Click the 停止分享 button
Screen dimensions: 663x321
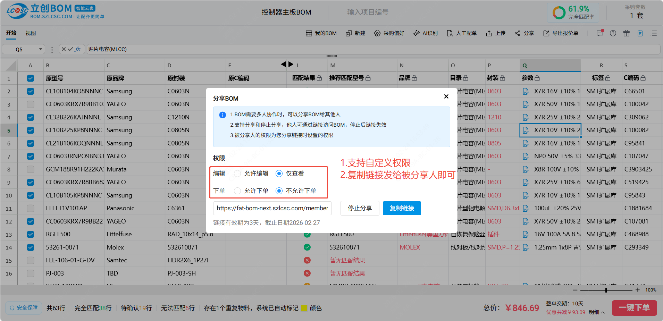point(360,208)
